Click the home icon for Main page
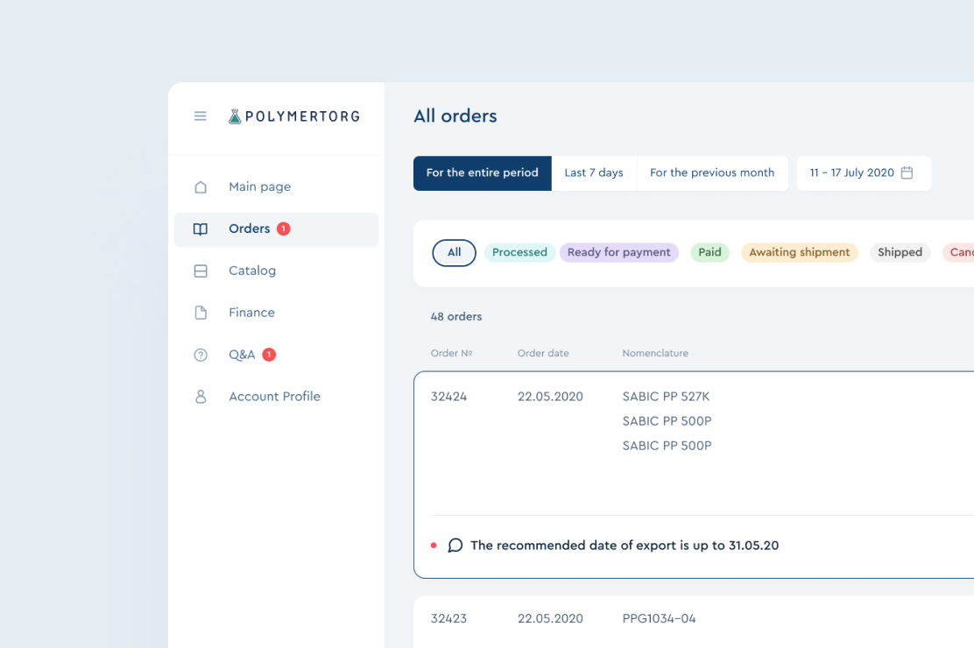The image size is (974, 648). click(201, 187)
